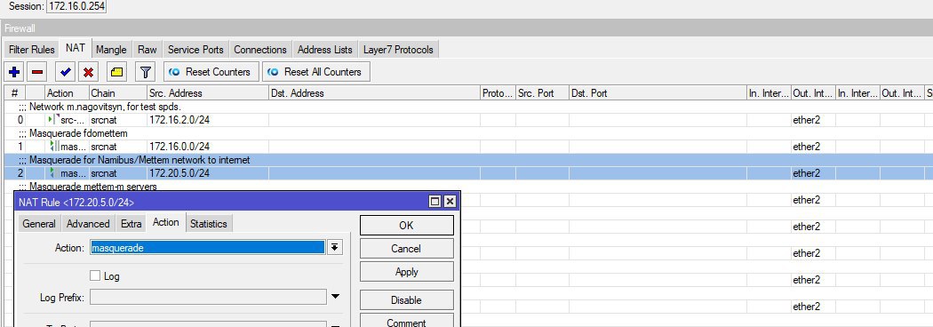
Task: Select rule 0 src-nat icon
Action: point(53,119)
